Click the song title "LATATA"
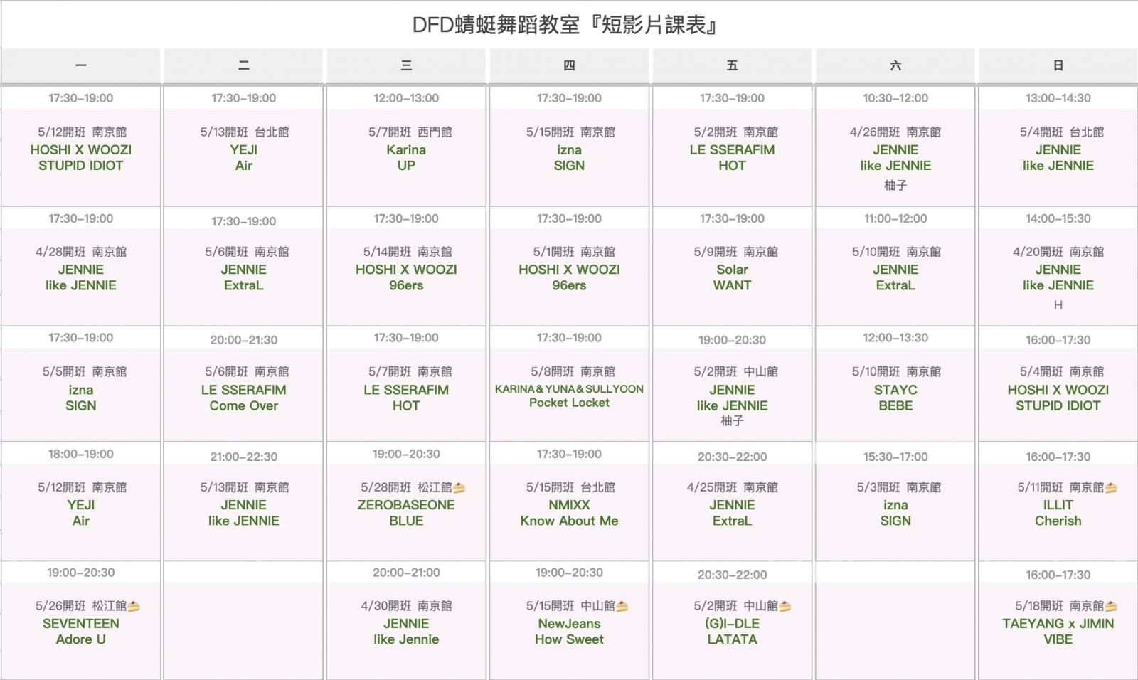The width and height of the screenshot is (1138, 680). tap(732, 639)
